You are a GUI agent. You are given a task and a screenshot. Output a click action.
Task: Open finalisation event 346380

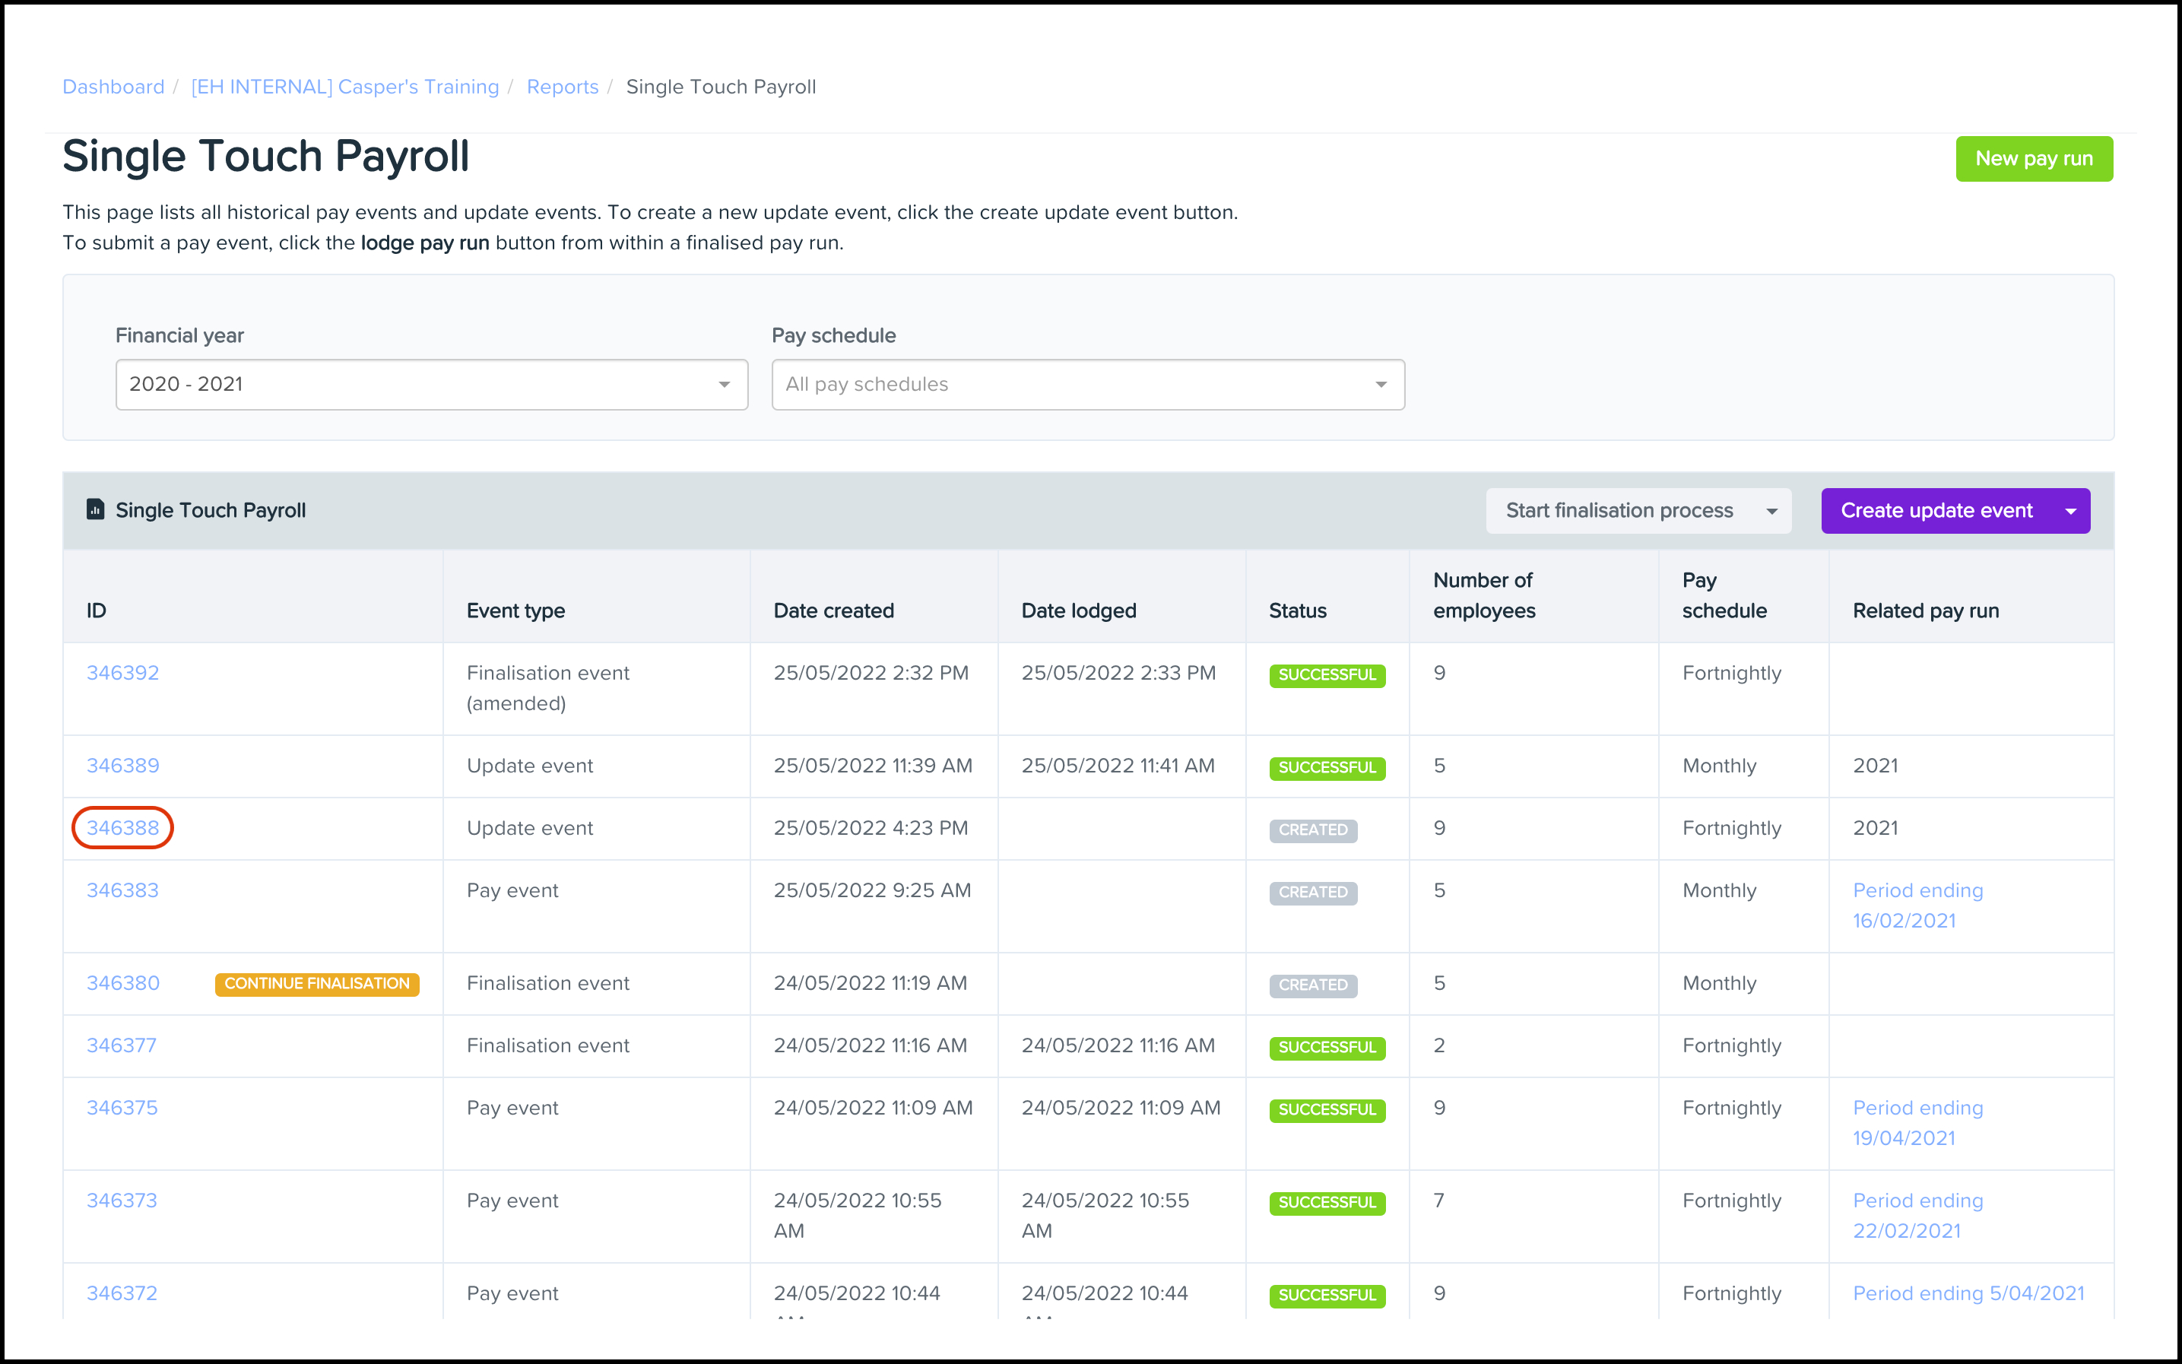122,982
